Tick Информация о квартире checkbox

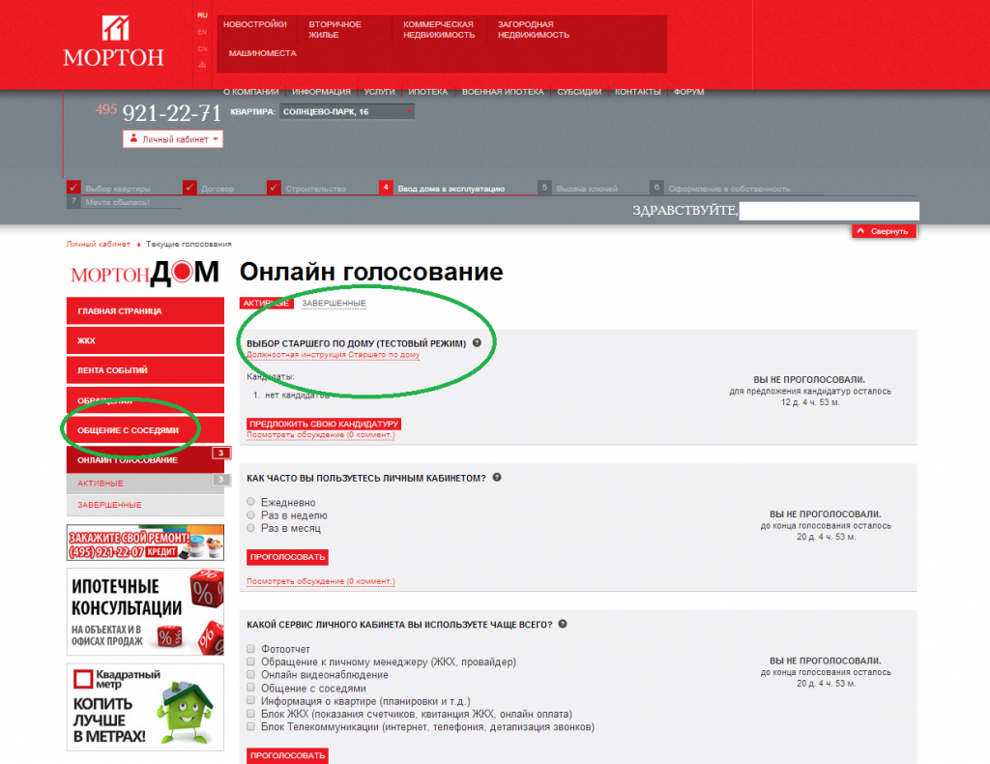(250, 700)
